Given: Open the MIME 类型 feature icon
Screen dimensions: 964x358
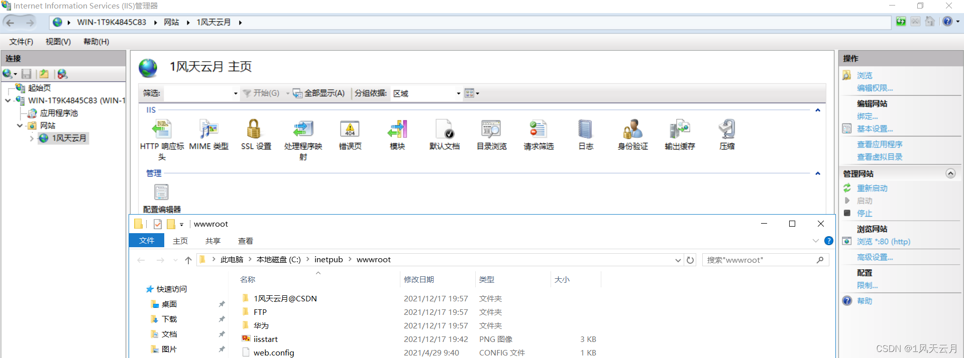Looking at the screenshot, I should 208,129.
